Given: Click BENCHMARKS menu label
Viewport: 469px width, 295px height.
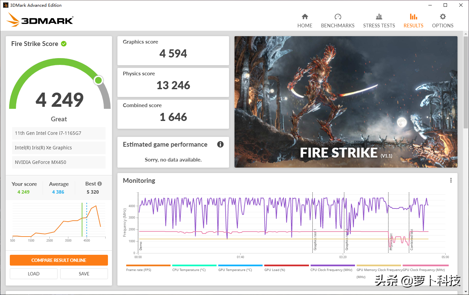Looking at the screenshot, I should click(338, 25).
